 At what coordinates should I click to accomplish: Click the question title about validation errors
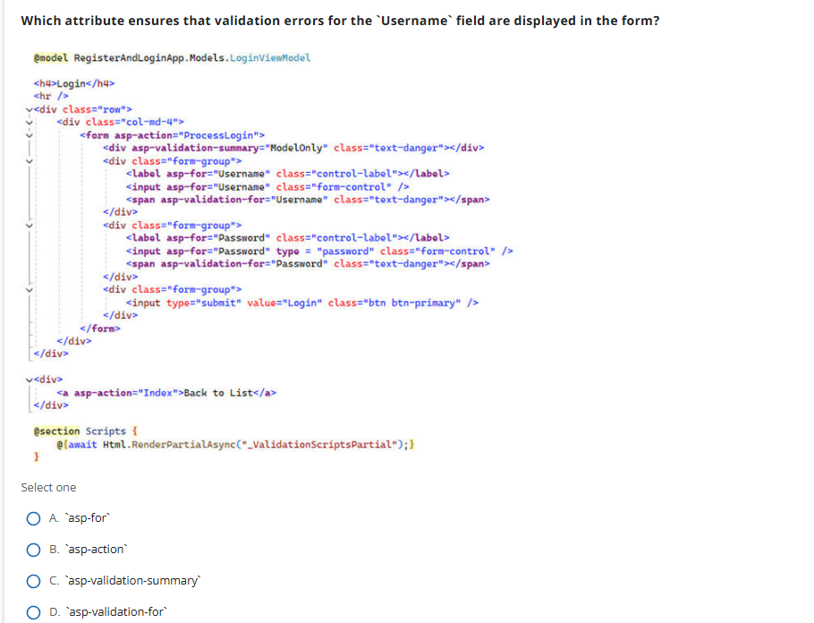coord(340,20)
